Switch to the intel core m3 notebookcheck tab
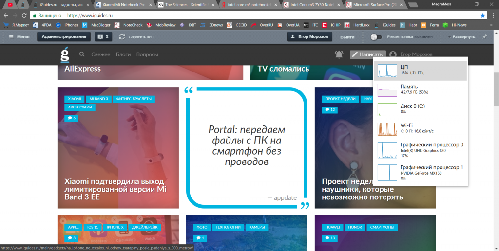This screenshot has height=251, width=499. pos(250,5)
